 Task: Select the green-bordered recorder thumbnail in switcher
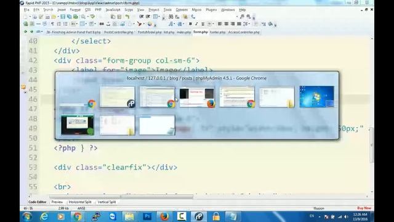78,125
